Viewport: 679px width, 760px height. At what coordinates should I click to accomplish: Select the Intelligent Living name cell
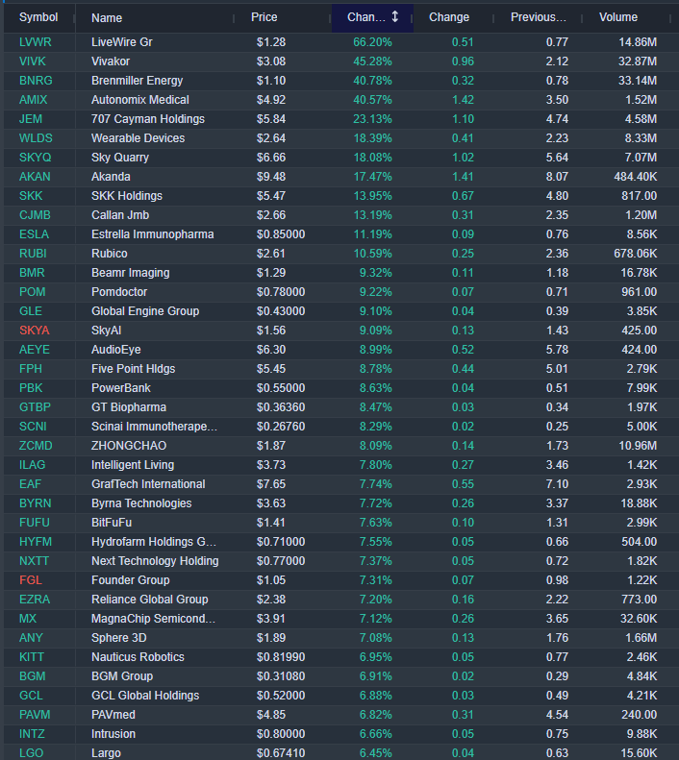coord(133,465)
